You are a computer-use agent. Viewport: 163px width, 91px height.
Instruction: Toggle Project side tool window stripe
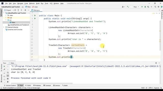1,12
